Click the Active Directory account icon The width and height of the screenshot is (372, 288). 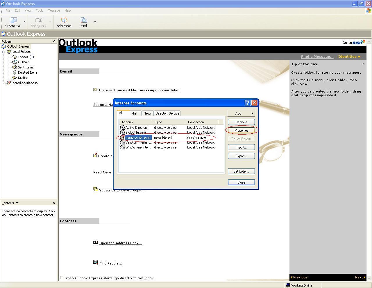[x=123, y=128]
